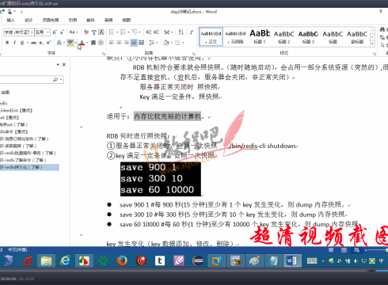The image size is (388, 285).
Task: Increase the font size with grow button
Action: [x=55, y=32]
